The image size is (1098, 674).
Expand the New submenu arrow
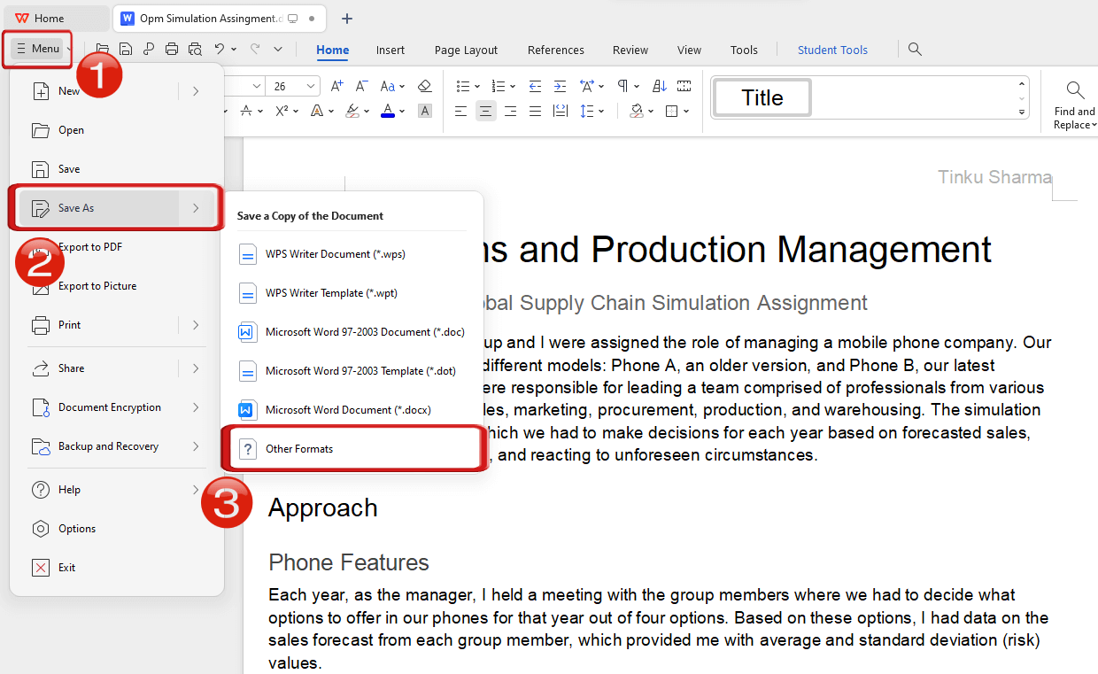tap(196, 90)
